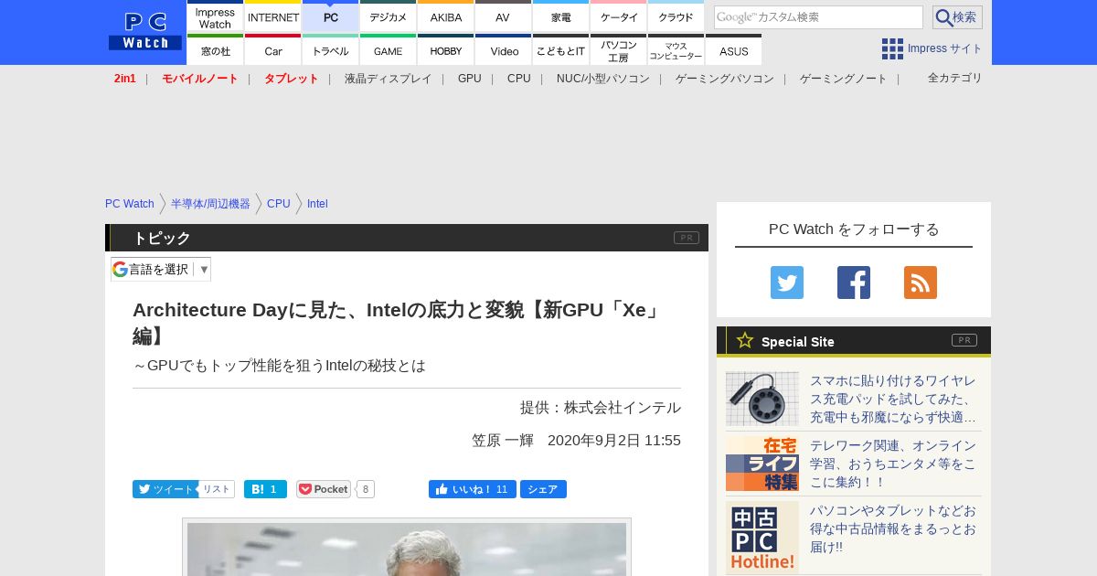Open the 家電 tab
This screenshot has width=1097, height=576.
tap(560, 16)
